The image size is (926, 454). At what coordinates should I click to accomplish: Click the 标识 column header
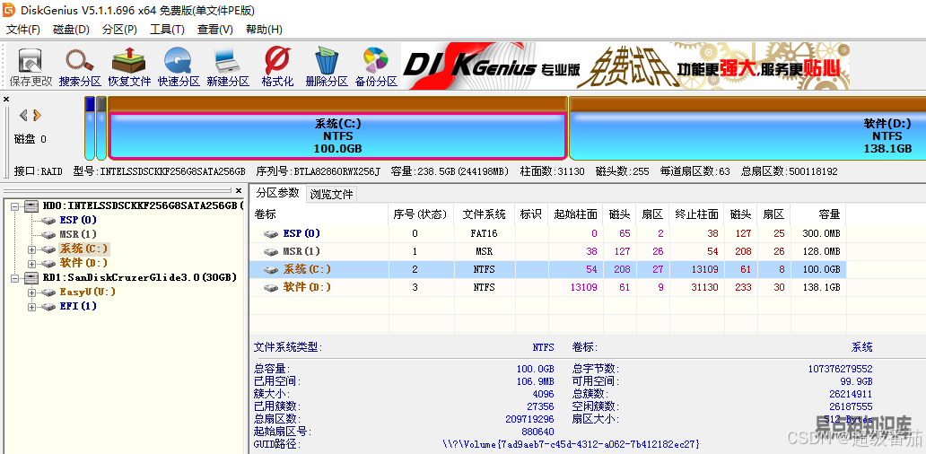[531, 214]
